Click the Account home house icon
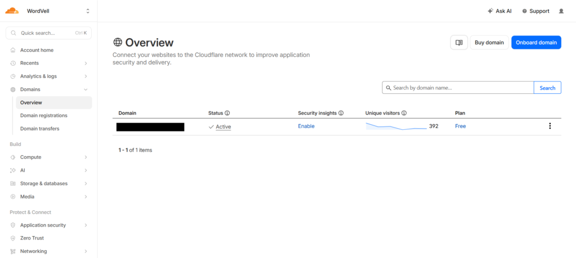This screenshot has width=576, height=258. tap(13, 50)
